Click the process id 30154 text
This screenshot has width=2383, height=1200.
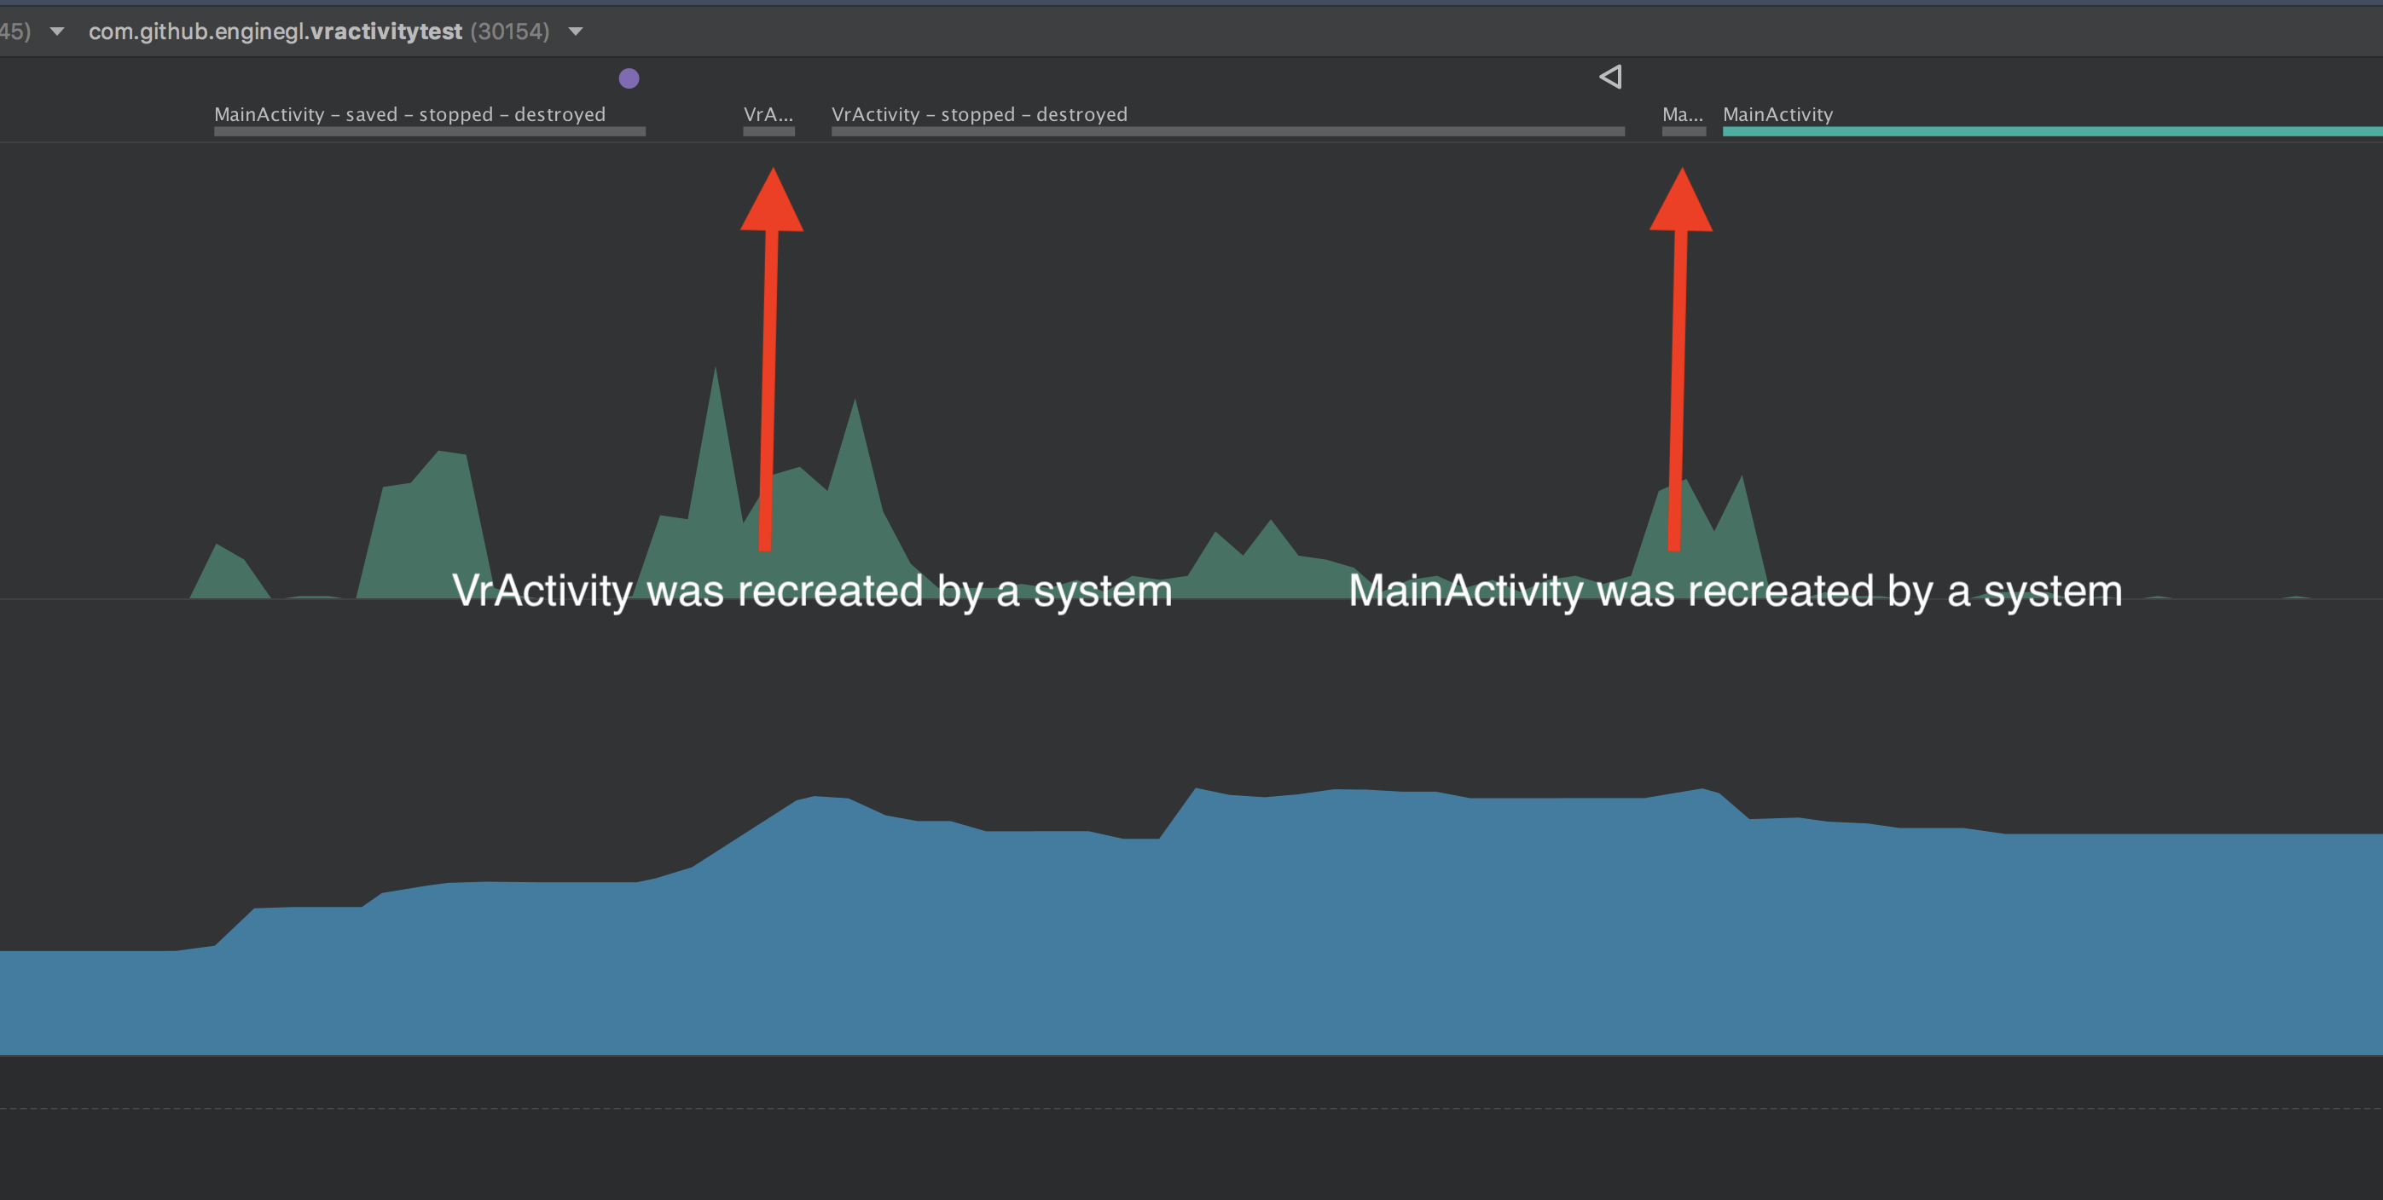510,31
